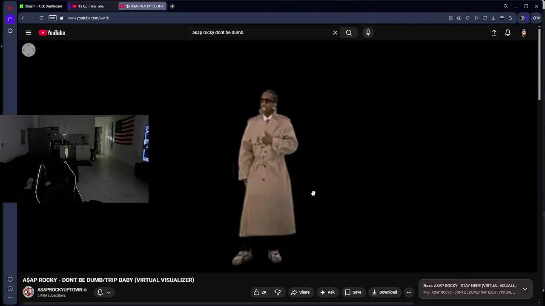
Task: Add bookmark with the heart icon in toolbar
Action: point(485,18)
